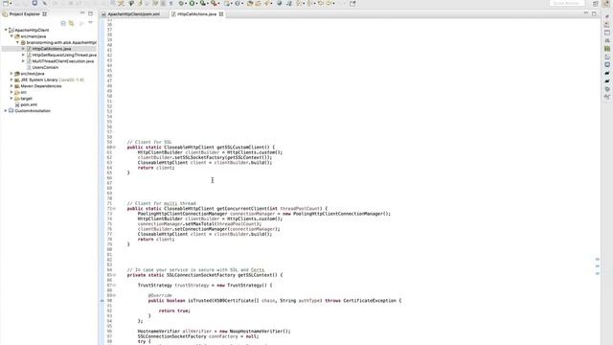This screenshot has height=345, width=613.
Task: Click the comment '// Client for SSL'
Action: pos(149,143)
